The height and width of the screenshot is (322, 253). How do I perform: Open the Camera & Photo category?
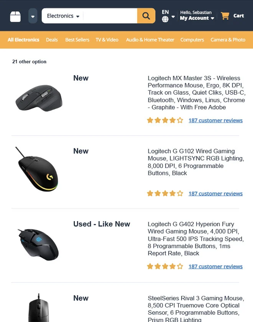[x=228, y=40]
